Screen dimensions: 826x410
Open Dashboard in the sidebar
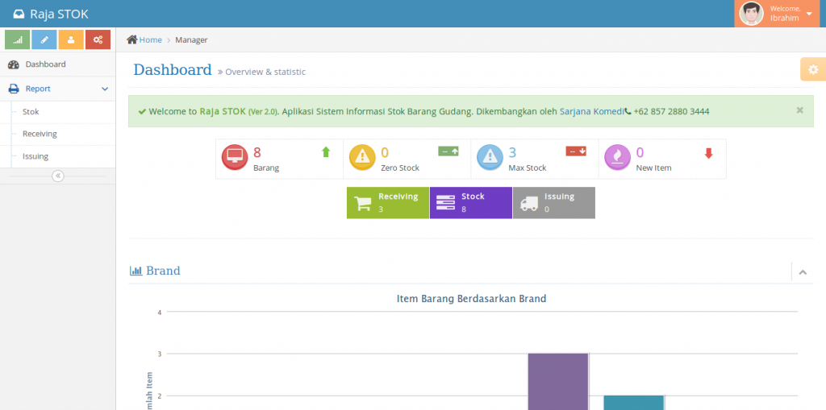click(58, 64)
